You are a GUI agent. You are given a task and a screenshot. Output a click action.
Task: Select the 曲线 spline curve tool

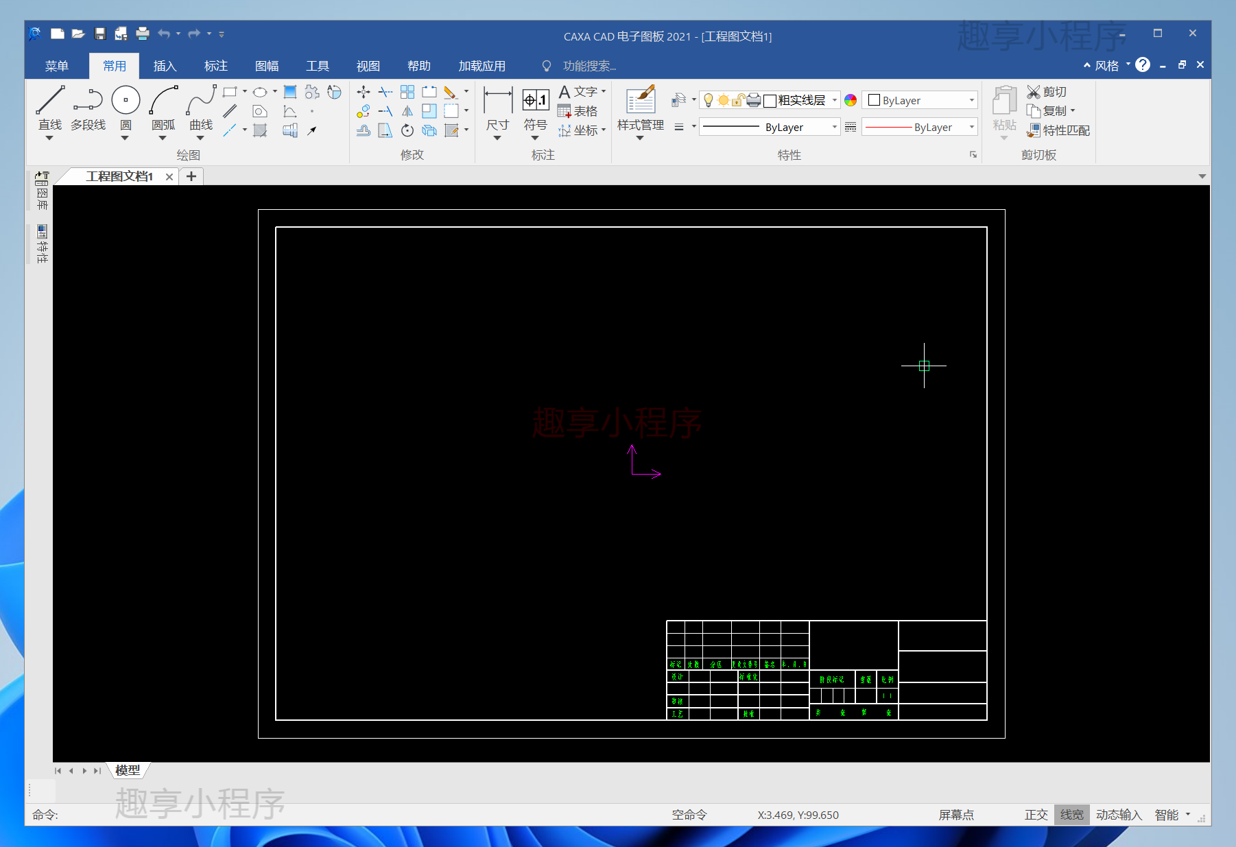(201, 107)
